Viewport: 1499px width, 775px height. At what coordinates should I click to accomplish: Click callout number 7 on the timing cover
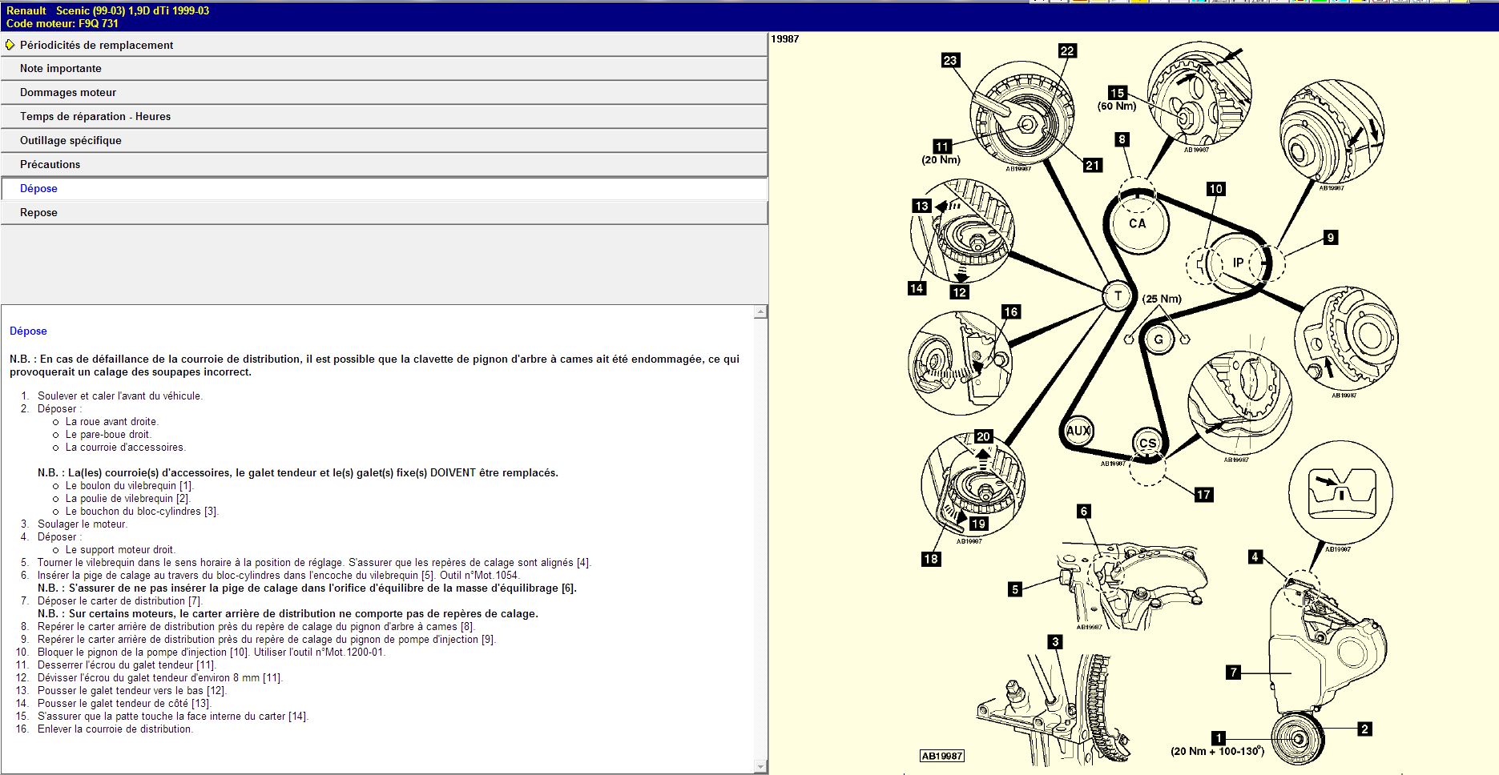coord(1234,673)
